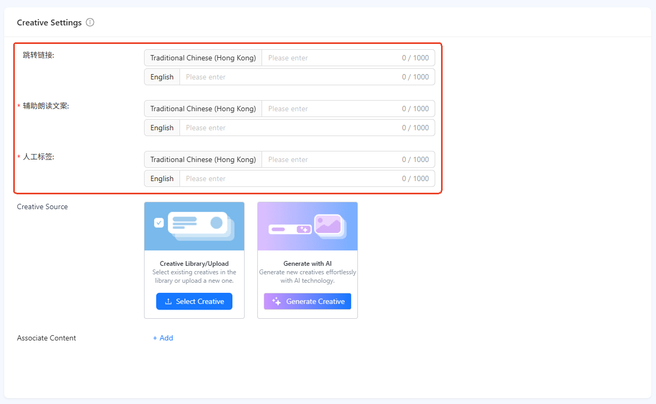The height and width of the screenshot is (404, 656).
Task: Toggle the checkbox in Creative Library image
Action: (x=159, y=223)
